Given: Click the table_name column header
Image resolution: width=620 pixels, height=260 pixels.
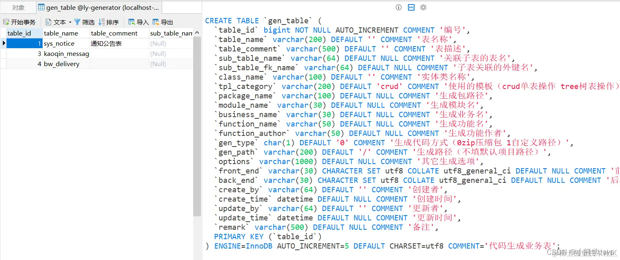Looking at the screenshot, I should click(66, 33).
